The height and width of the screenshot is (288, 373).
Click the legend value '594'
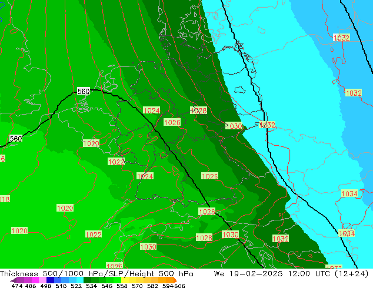(168, 286)
